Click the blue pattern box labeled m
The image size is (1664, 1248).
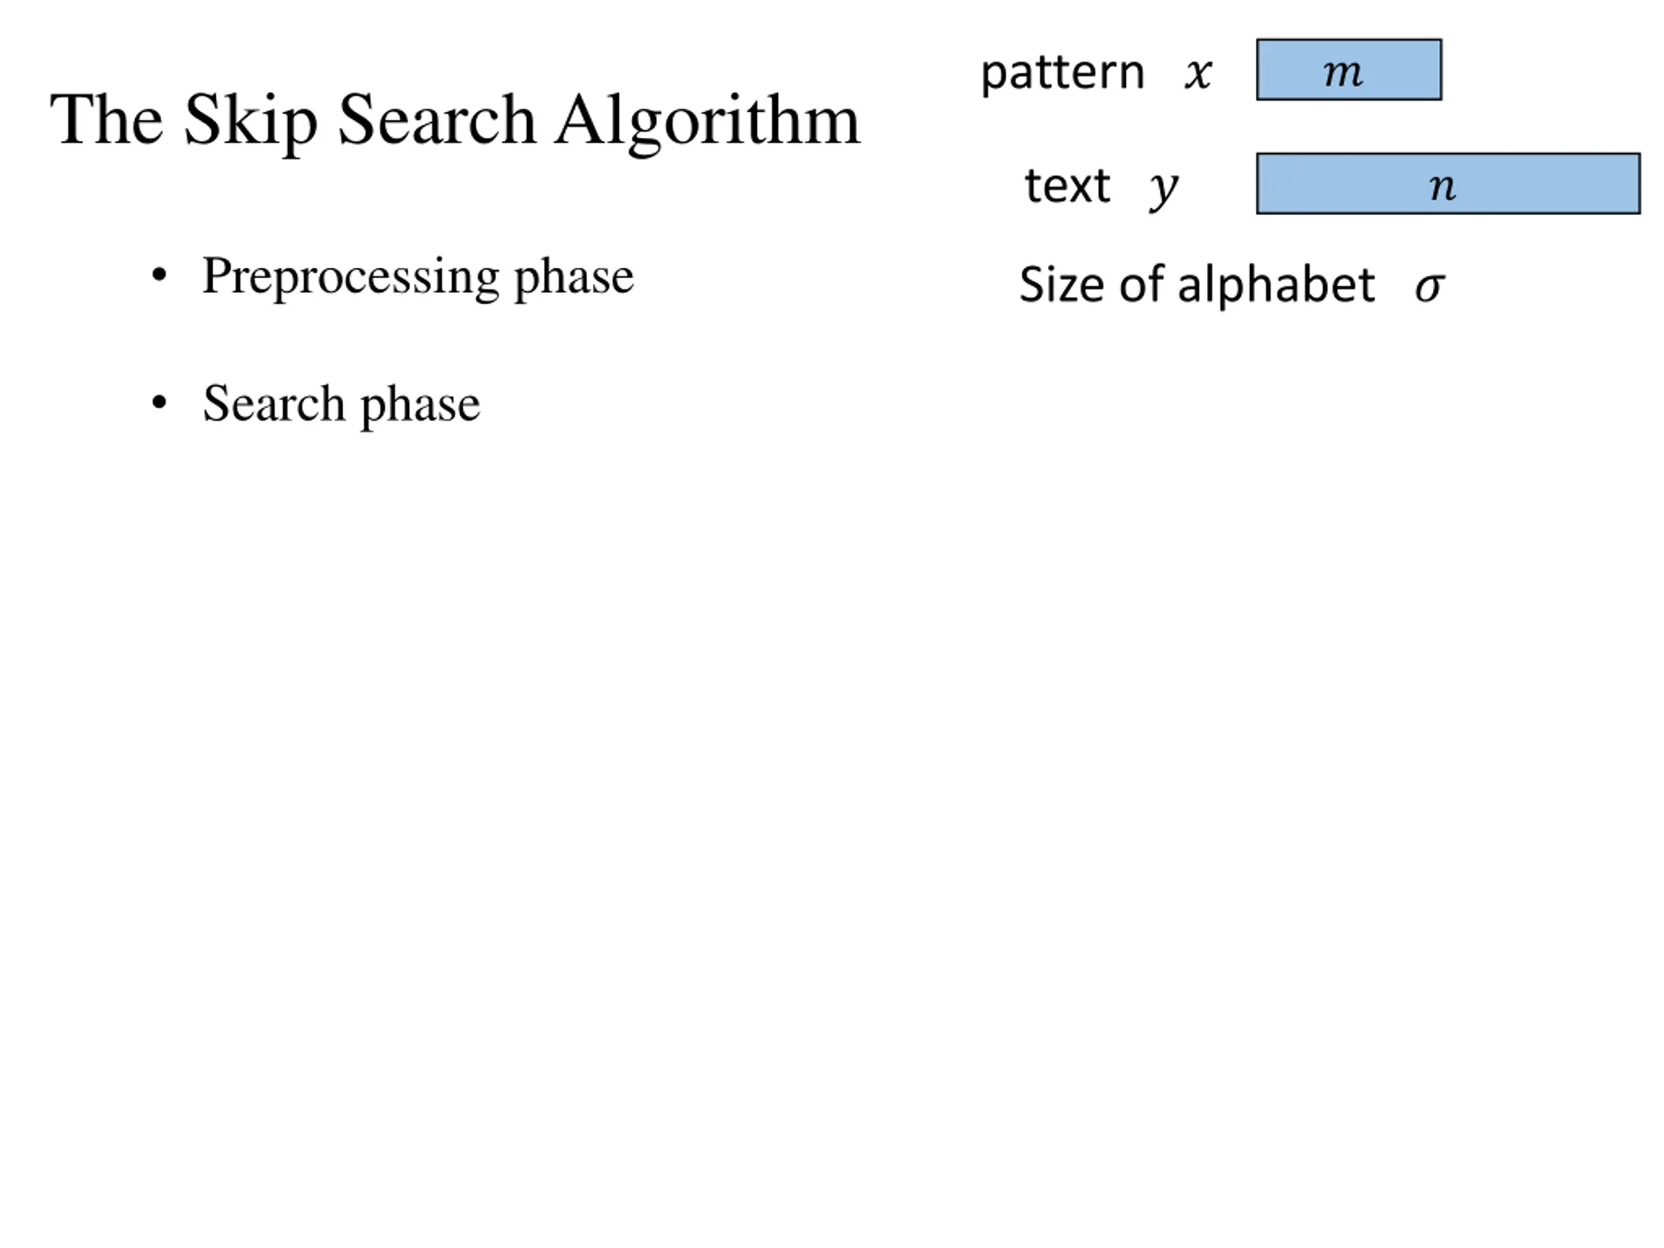1349,69
